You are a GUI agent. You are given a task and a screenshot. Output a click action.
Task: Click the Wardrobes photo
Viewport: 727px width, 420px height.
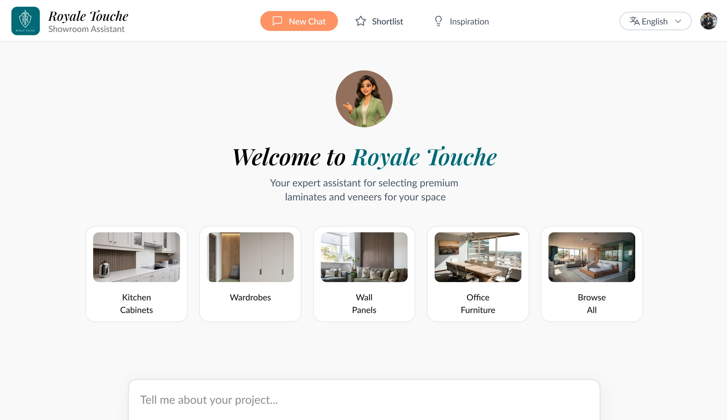coord(250,257)
